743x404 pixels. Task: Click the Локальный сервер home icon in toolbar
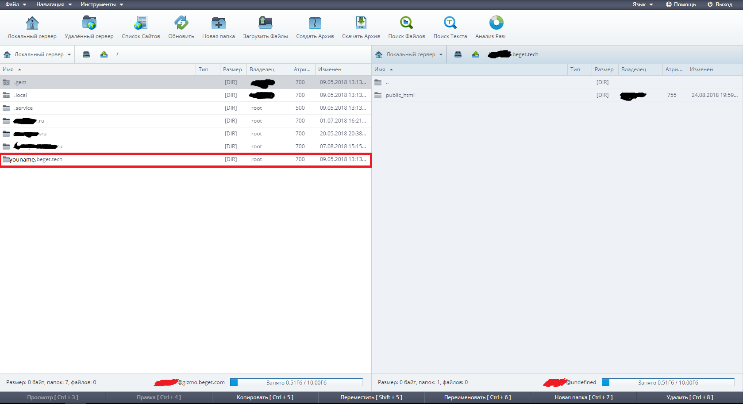(32, 23)
